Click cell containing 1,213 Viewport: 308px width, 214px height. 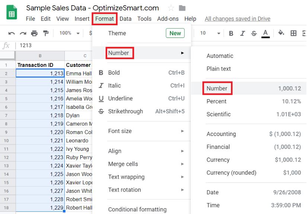(40, 73)
